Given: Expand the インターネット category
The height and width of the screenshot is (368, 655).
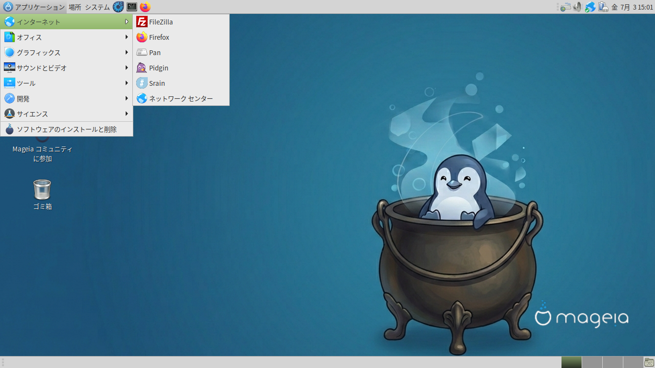Looking at the screenshot, I should pos(67,22).
